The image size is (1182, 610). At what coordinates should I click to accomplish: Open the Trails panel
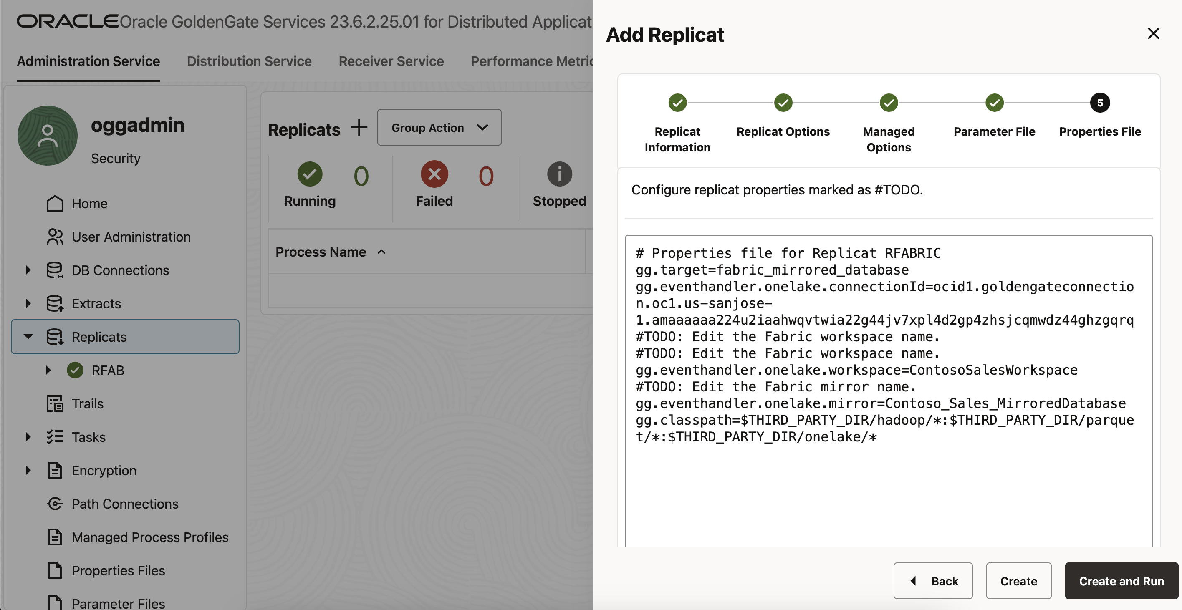point(88,403)
